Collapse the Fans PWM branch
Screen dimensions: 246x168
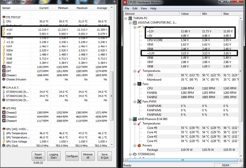[x=135, y=102]
